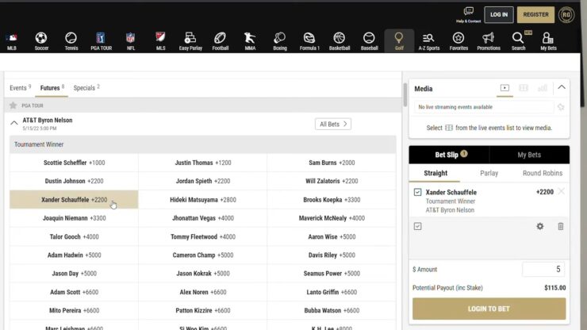Screen dimensions: 587x330
Task: Click the RG responsible gaming badge
Action: coord(566,14)
